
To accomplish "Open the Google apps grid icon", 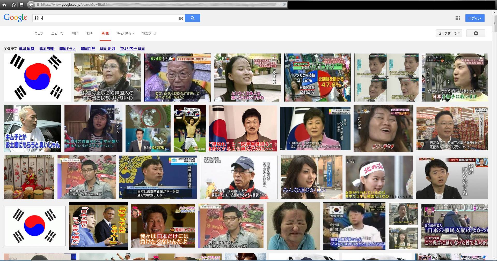I will [x=457, y=18].
